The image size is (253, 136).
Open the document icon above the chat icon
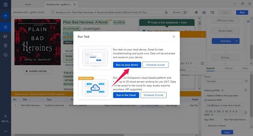pos(5,45)
